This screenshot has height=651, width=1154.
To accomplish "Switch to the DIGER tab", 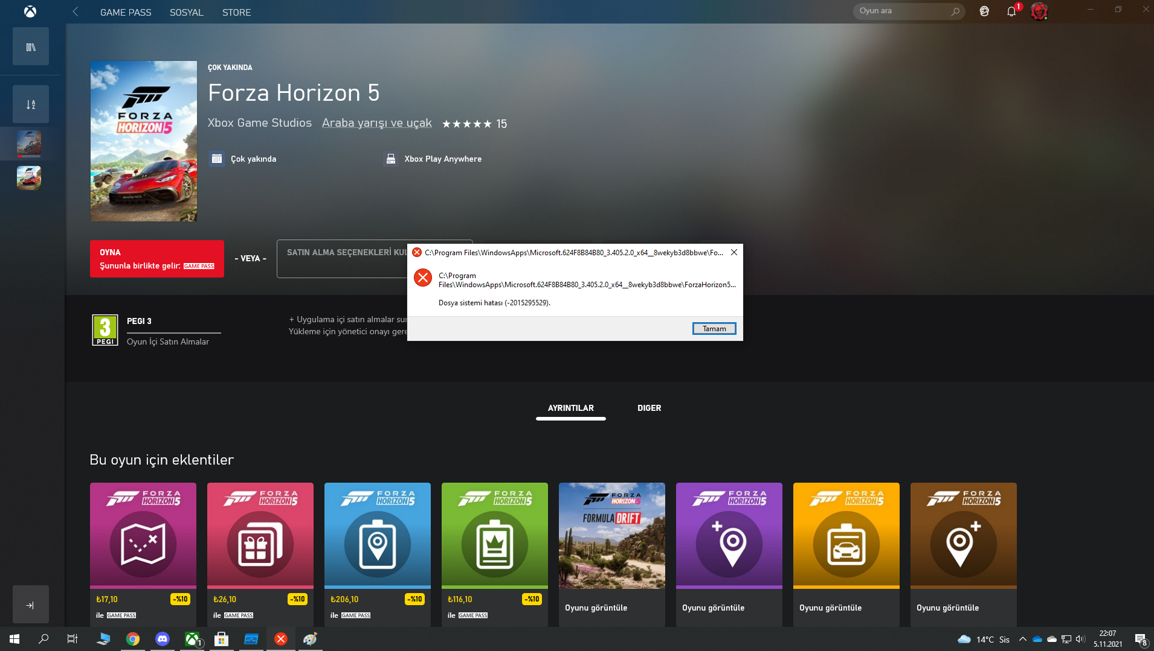I will (650, 408).
